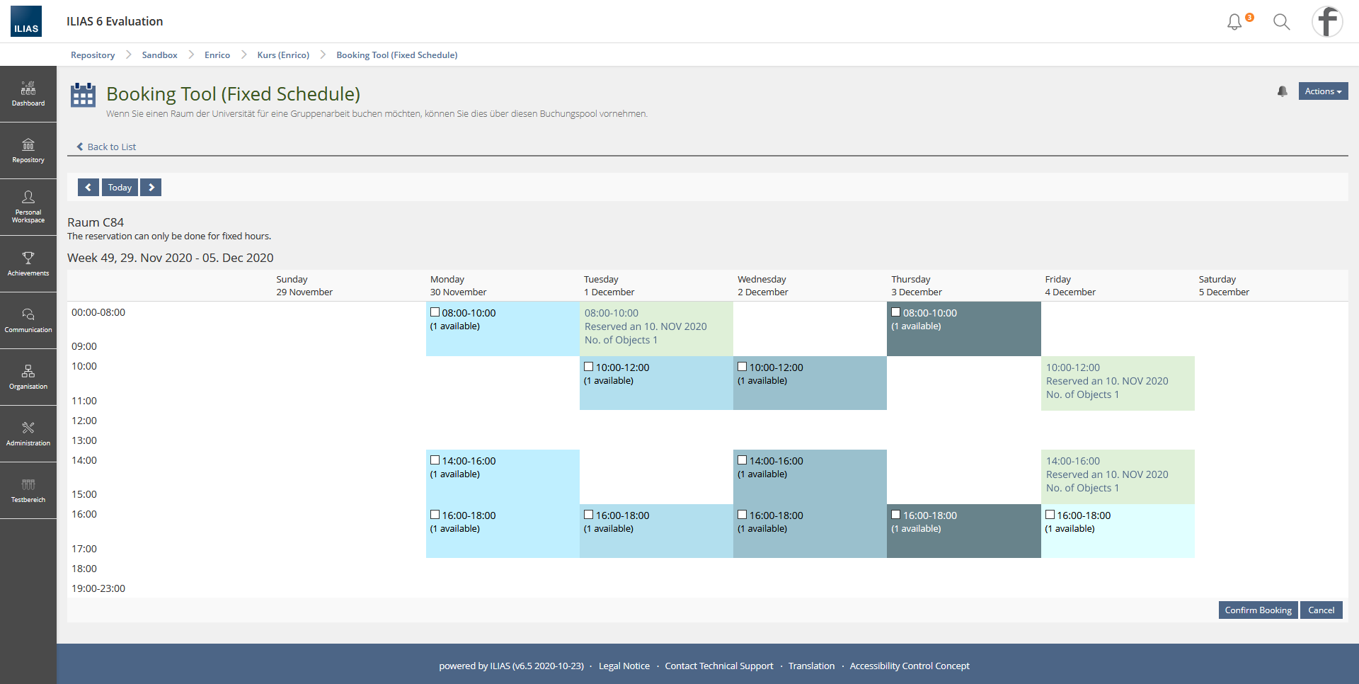
Task: Open Achievements trophy in sidebar
Action: point(28,263)
